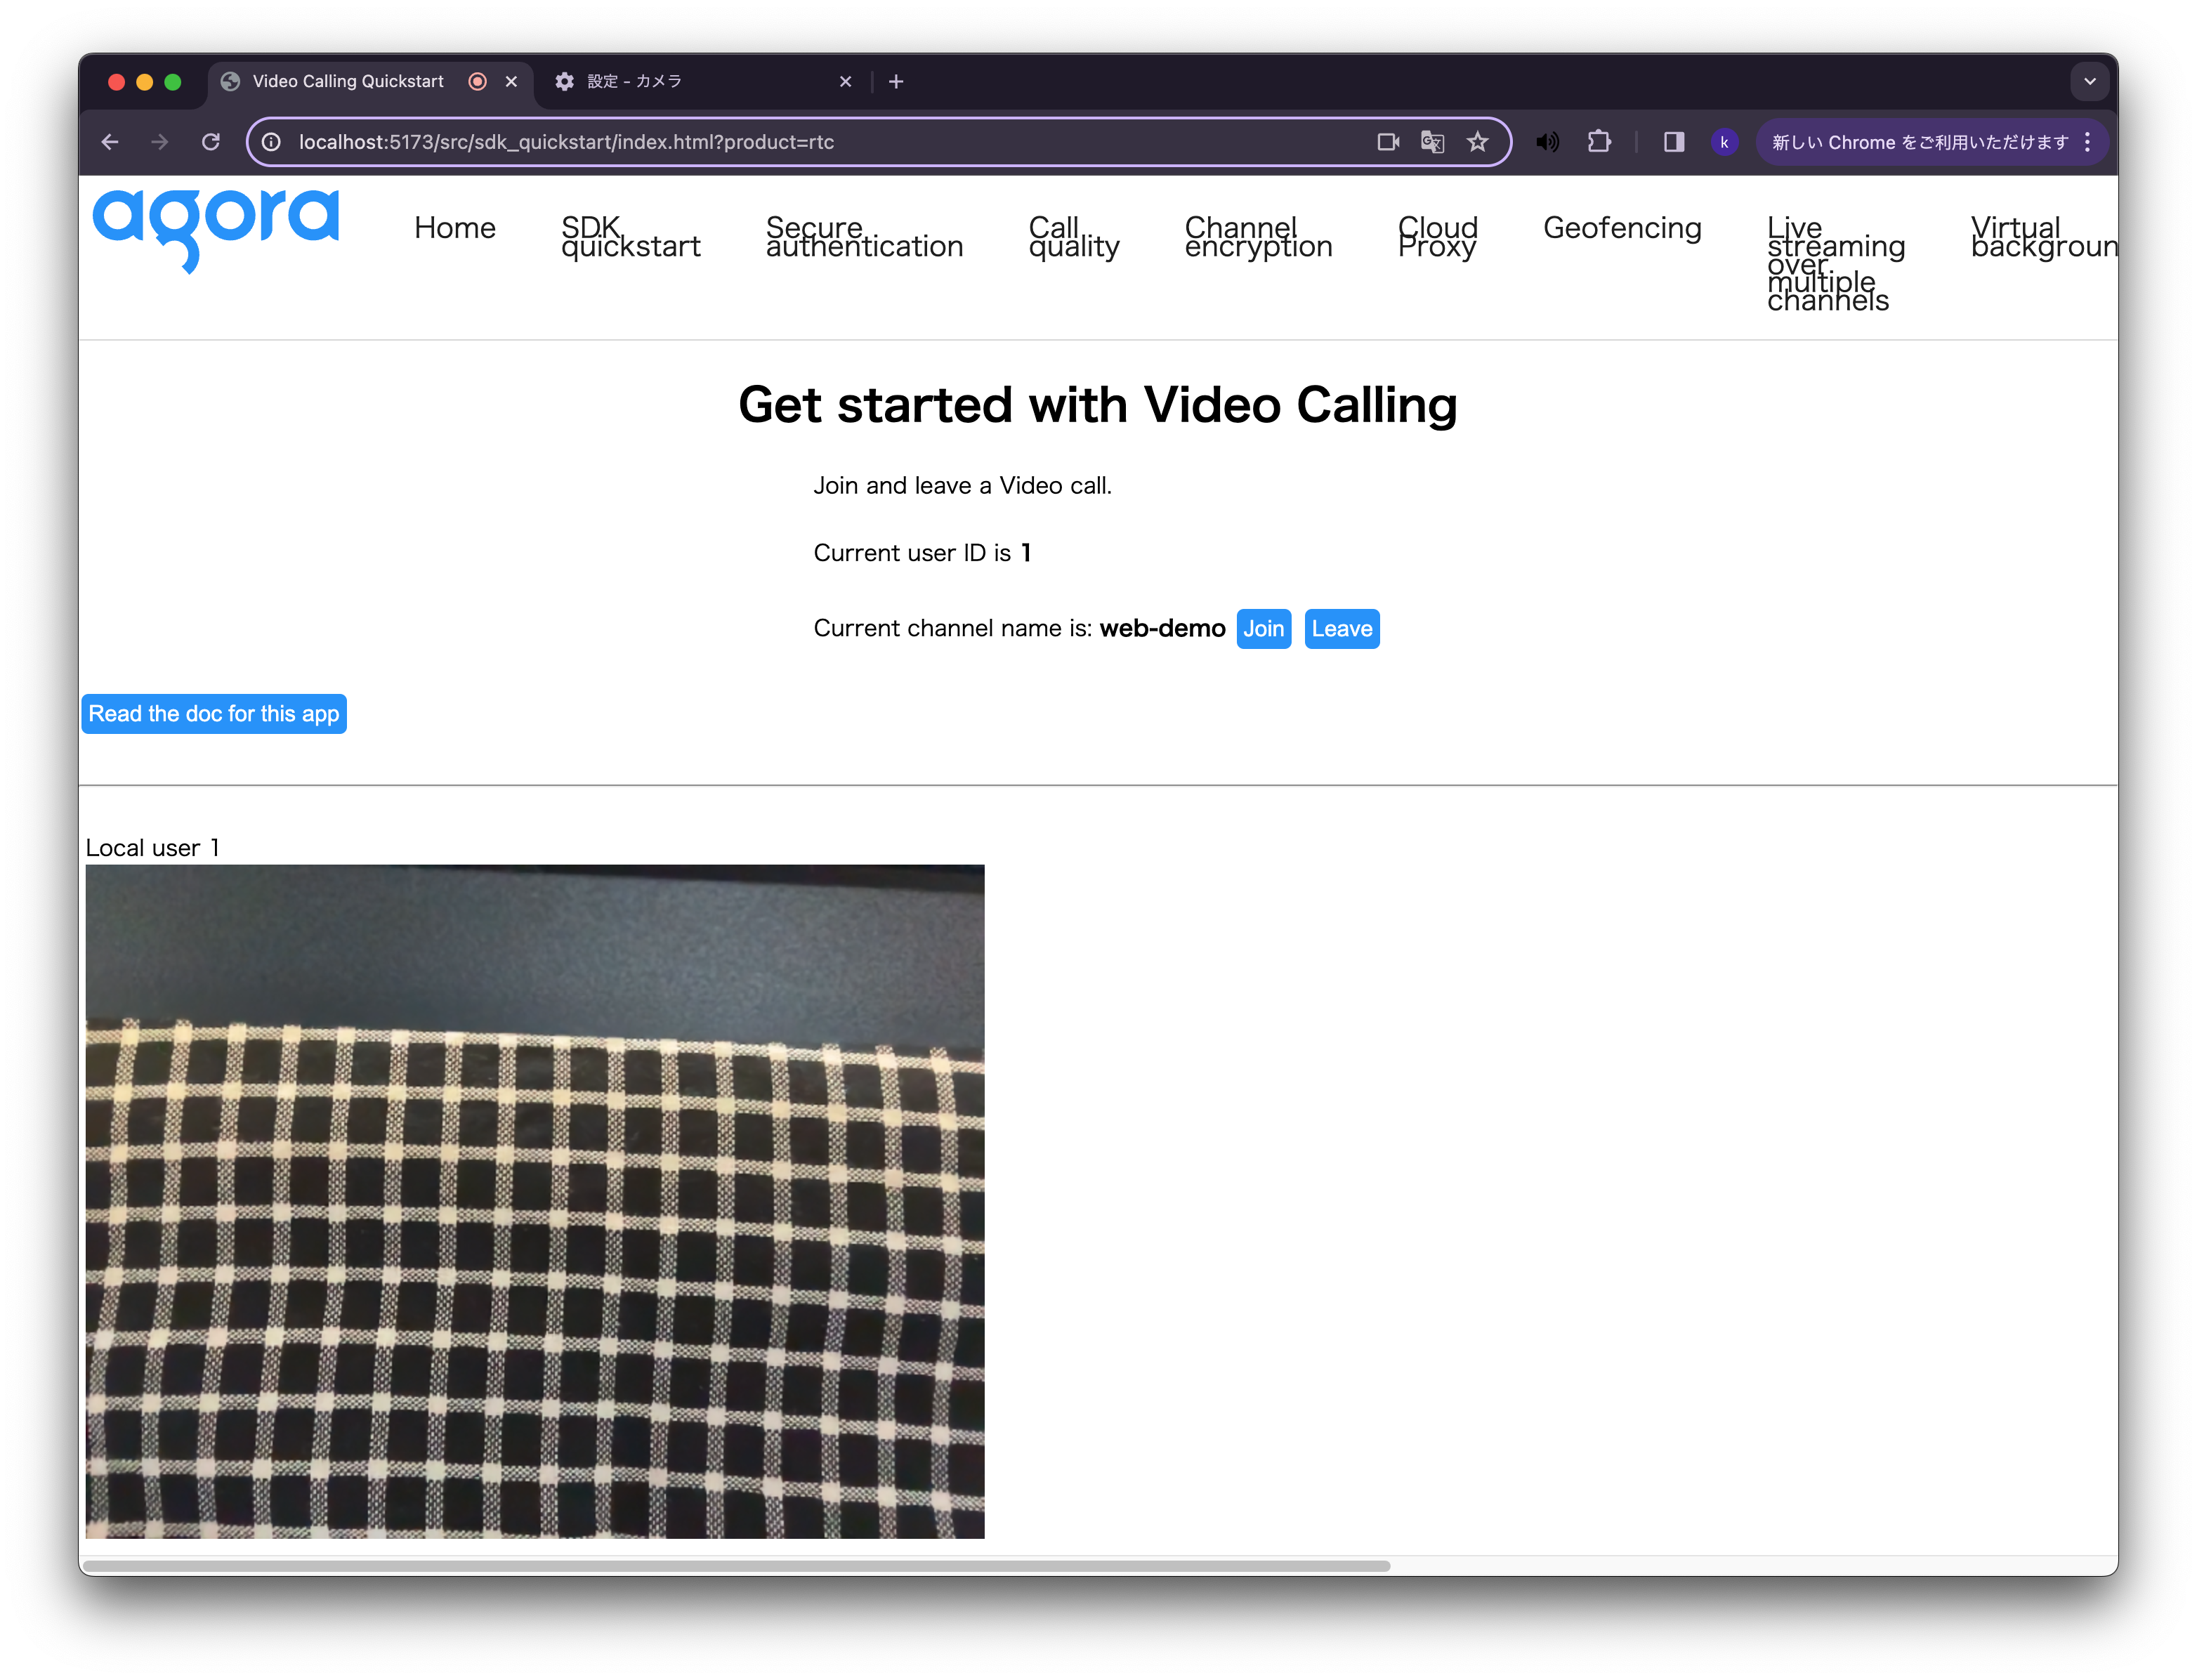
Task: Click the camera access icon in address bar
Action: [1387, 142]
